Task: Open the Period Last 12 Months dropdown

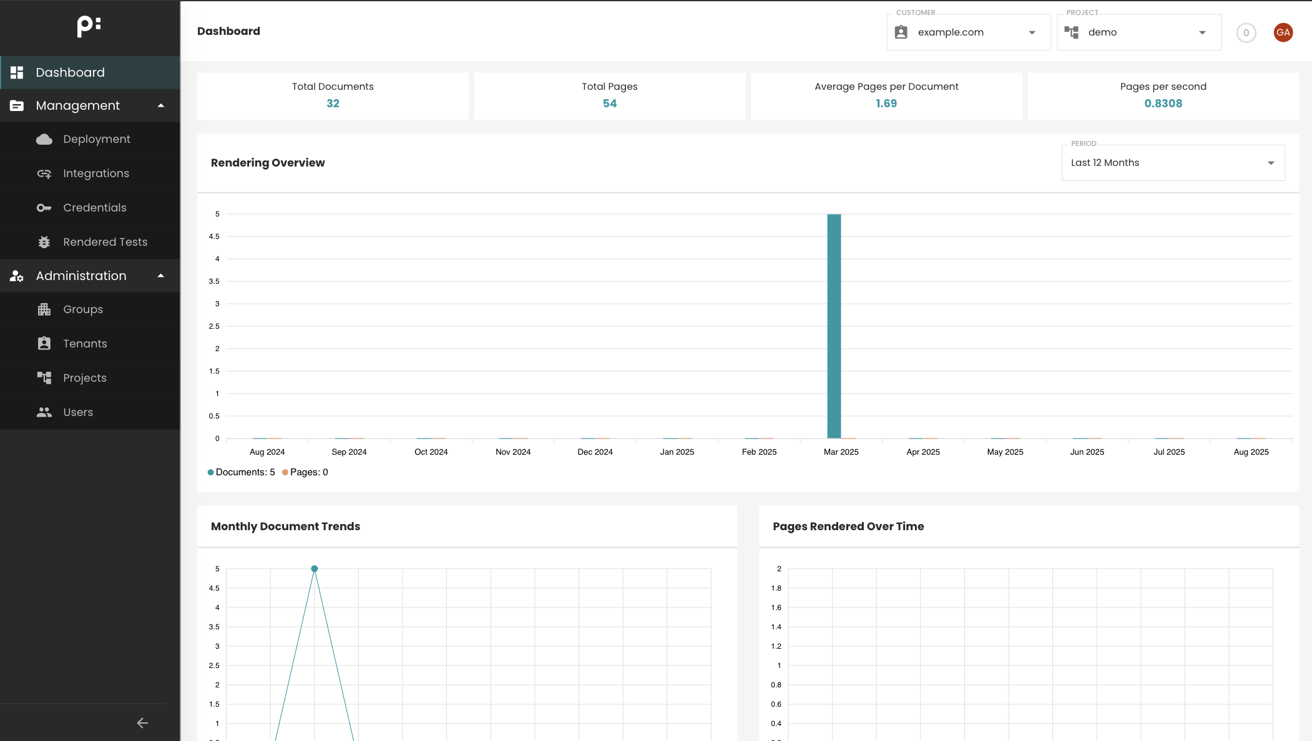Action: [1173, 163]
